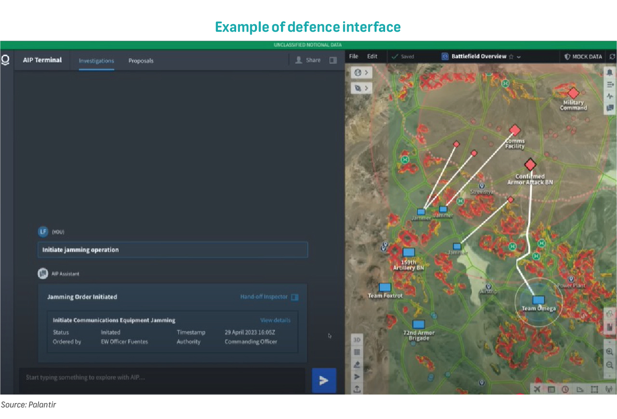Screen dimensions: 617x419
Task: Click the notifications bell icon on map
Action: [610, 73]
